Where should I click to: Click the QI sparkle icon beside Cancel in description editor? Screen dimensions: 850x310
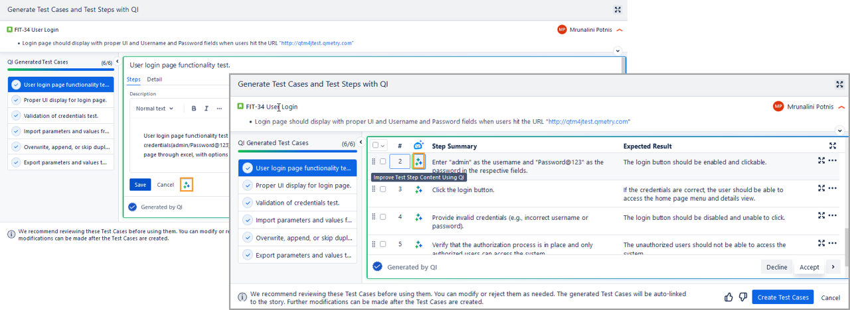point(187,185)
